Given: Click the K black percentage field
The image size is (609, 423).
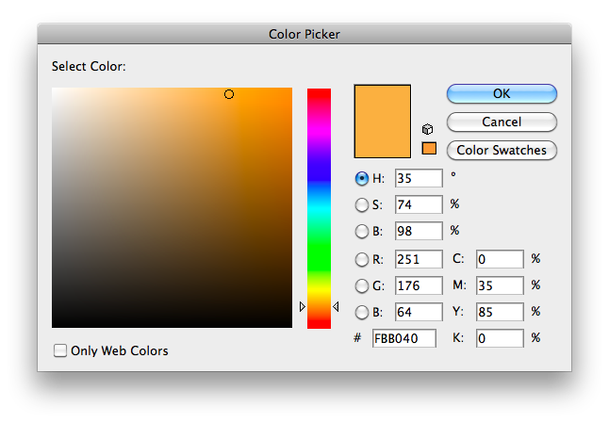Looking at the screenshot, I should coord(500,338).
